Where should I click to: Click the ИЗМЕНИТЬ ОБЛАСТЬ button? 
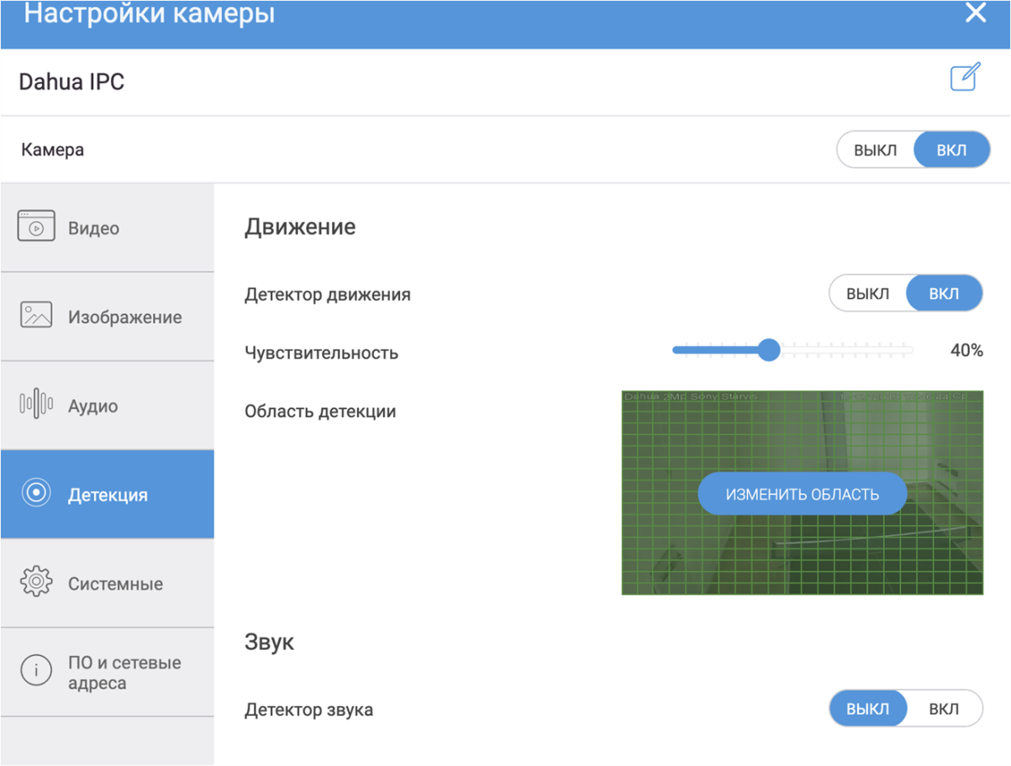(803, 494)
